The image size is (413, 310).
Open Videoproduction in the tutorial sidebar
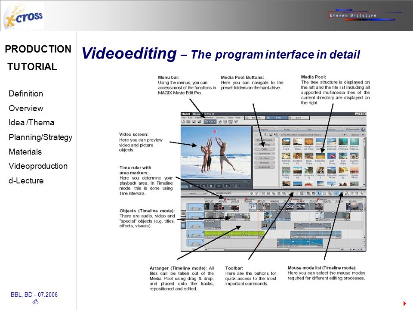coord(38,166)
